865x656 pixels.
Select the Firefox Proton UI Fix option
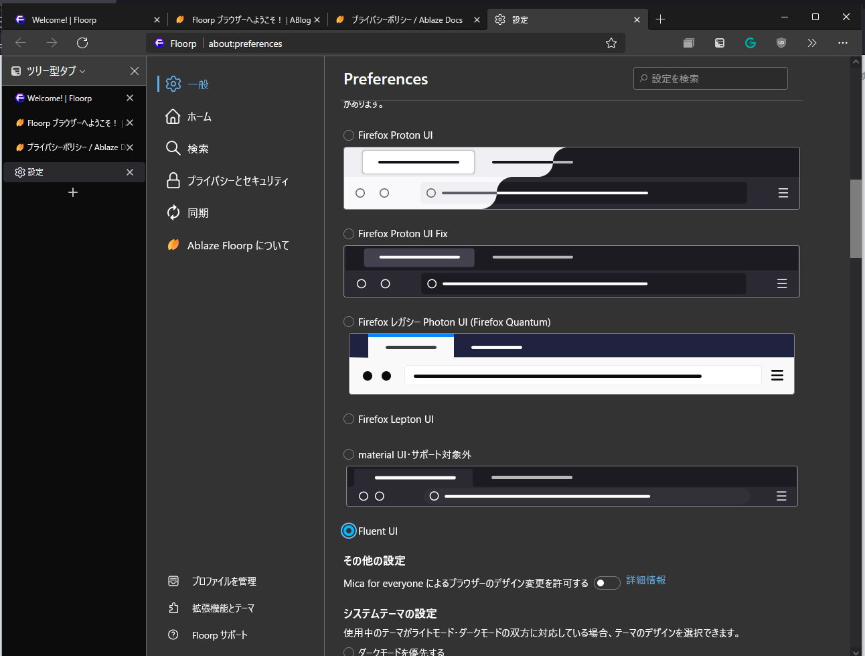pyautogui.click(x=349, y=234)
